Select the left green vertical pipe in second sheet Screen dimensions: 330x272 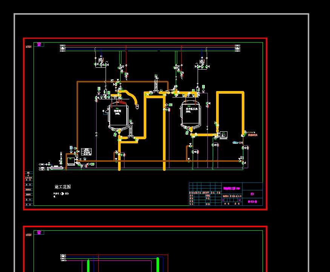coord(88,265)
